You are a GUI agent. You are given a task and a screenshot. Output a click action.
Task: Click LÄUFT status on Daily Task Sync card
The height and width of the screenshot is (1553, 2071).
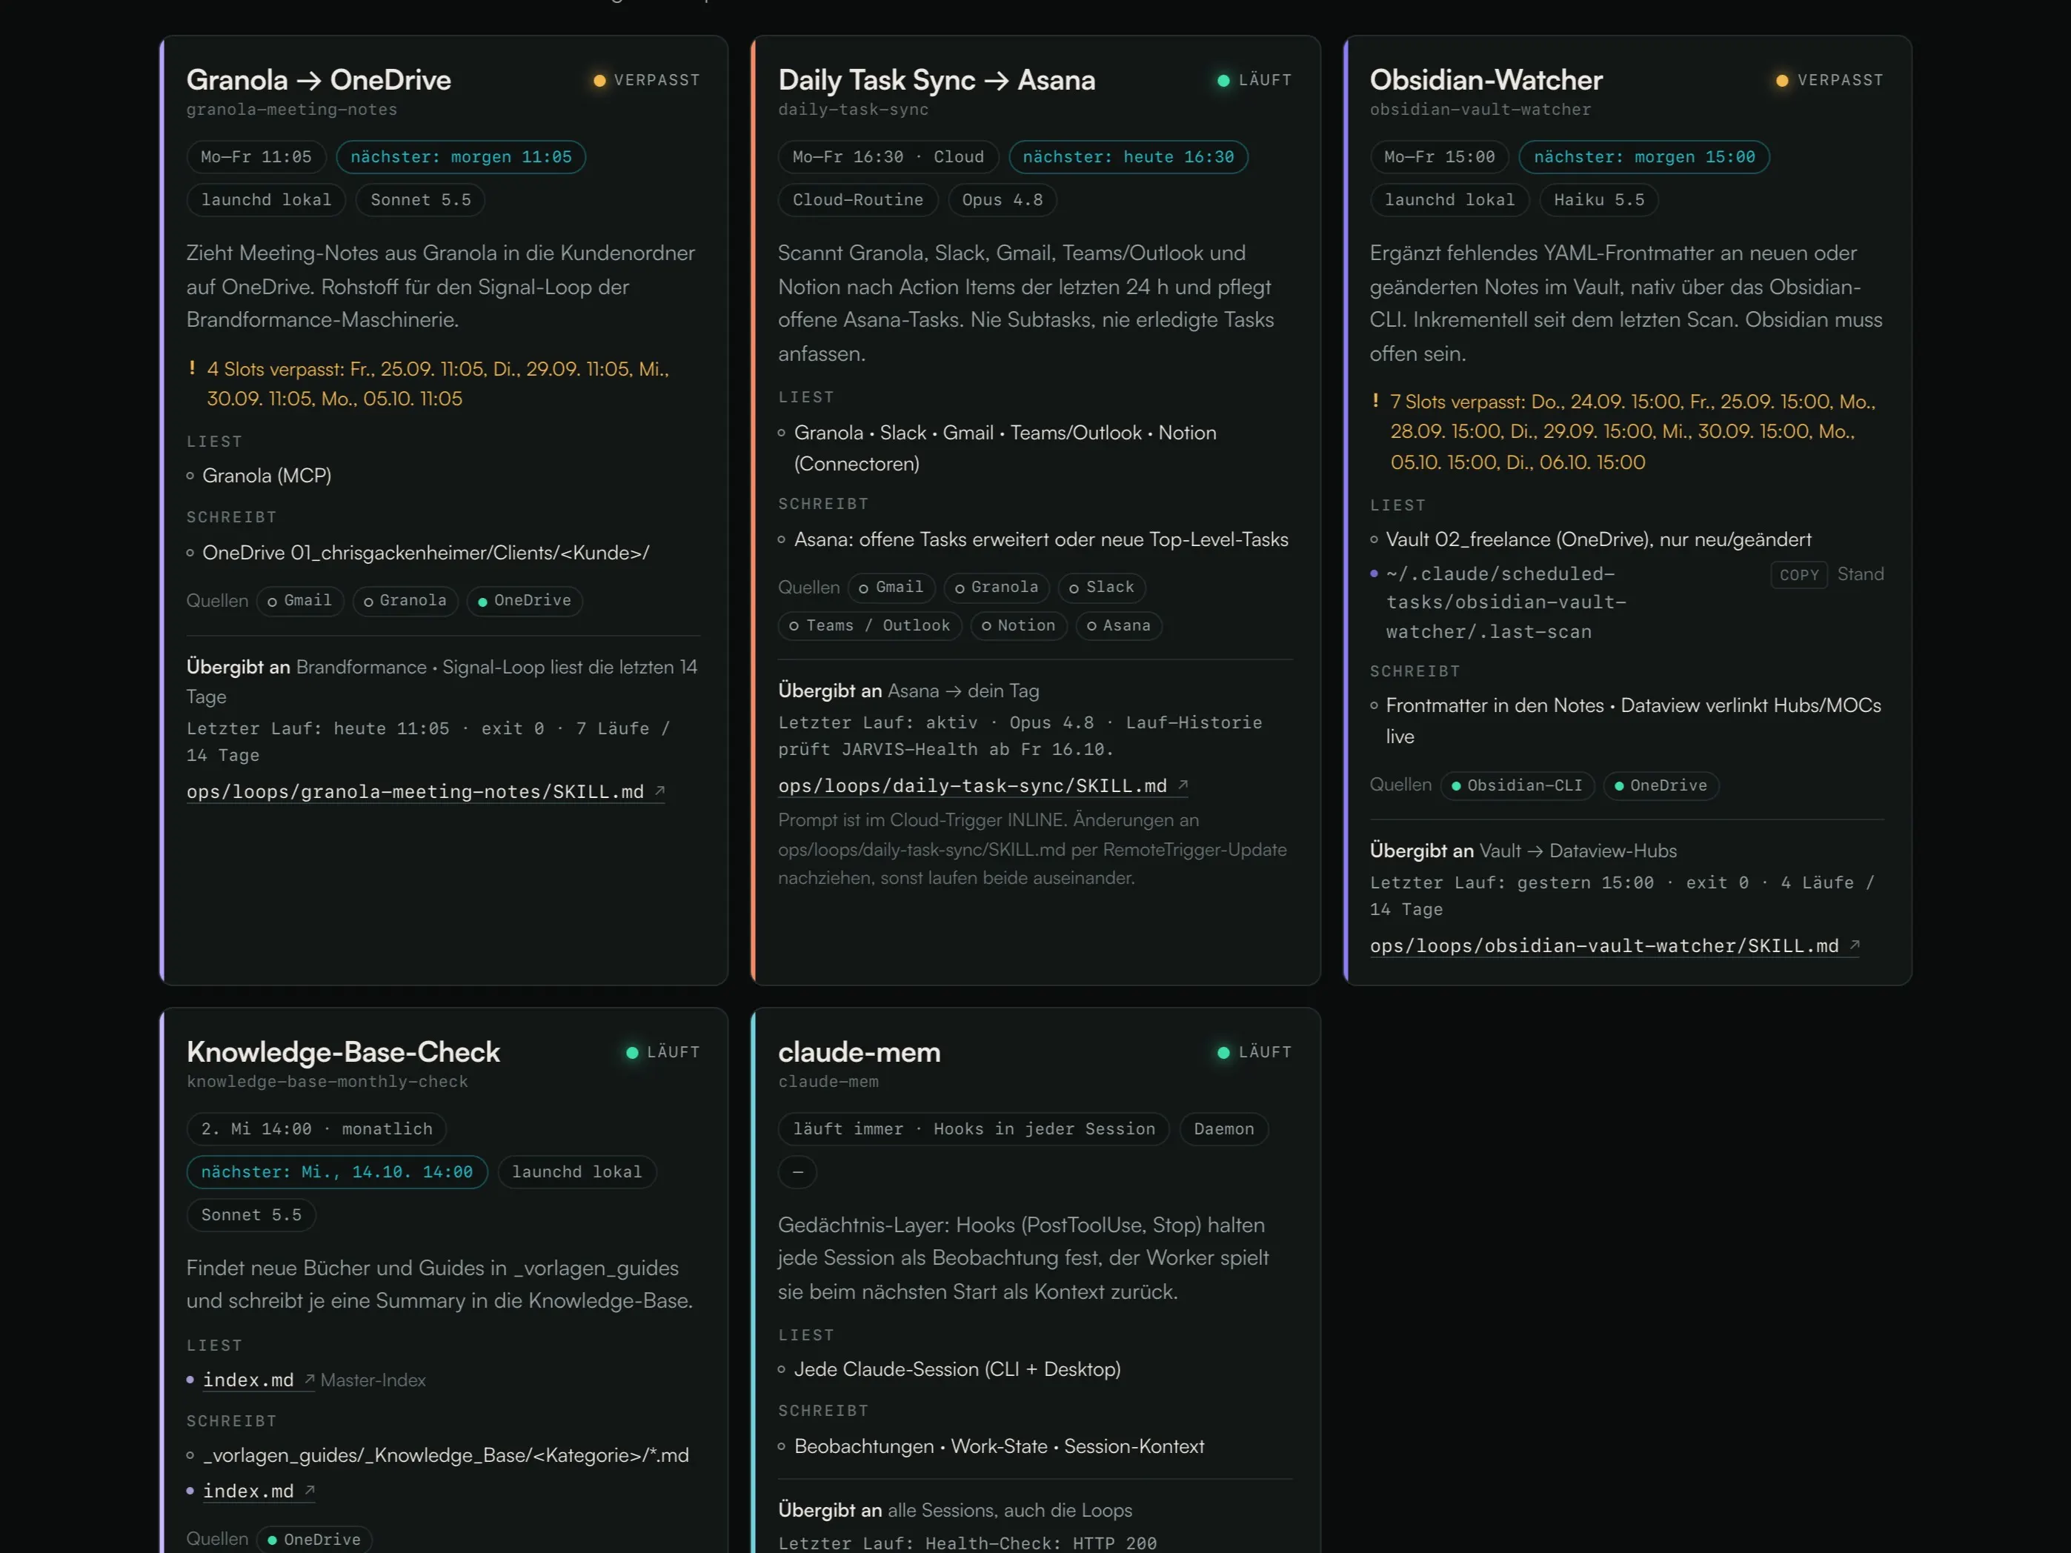click(x=1254, y=81)
